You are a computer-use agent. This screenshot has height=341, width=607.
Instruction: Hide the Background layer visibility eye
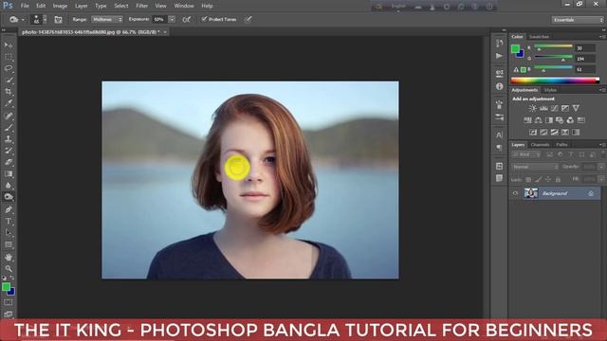[x=515, y=193]
